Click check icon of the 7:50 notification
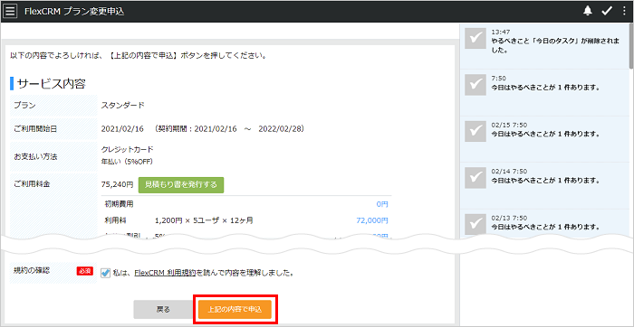 click(x=475, y=85)
